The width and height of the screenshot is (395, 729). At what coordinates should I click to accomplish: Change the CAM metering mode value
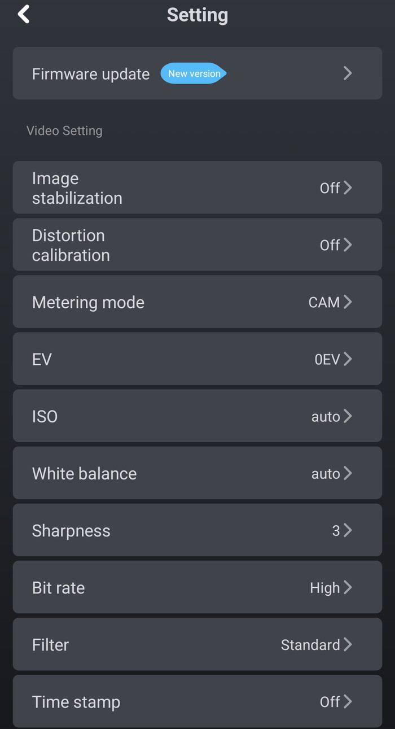tap(324, 302)
